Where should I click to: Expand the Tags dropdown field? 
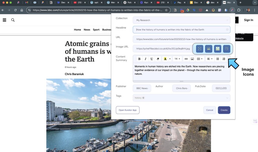click(181, 98)
